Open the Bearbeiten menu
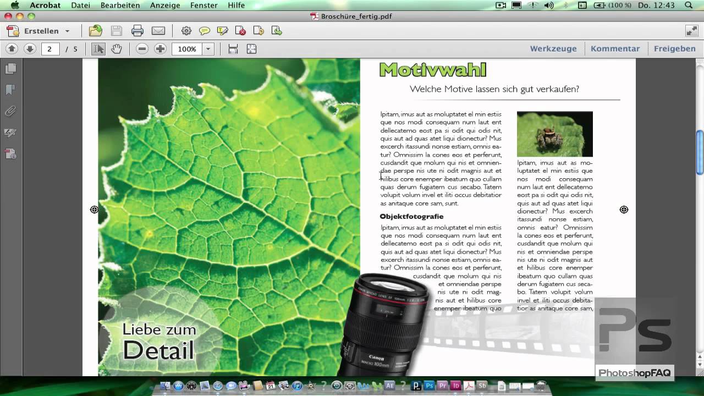 click(x=120, y=5)
